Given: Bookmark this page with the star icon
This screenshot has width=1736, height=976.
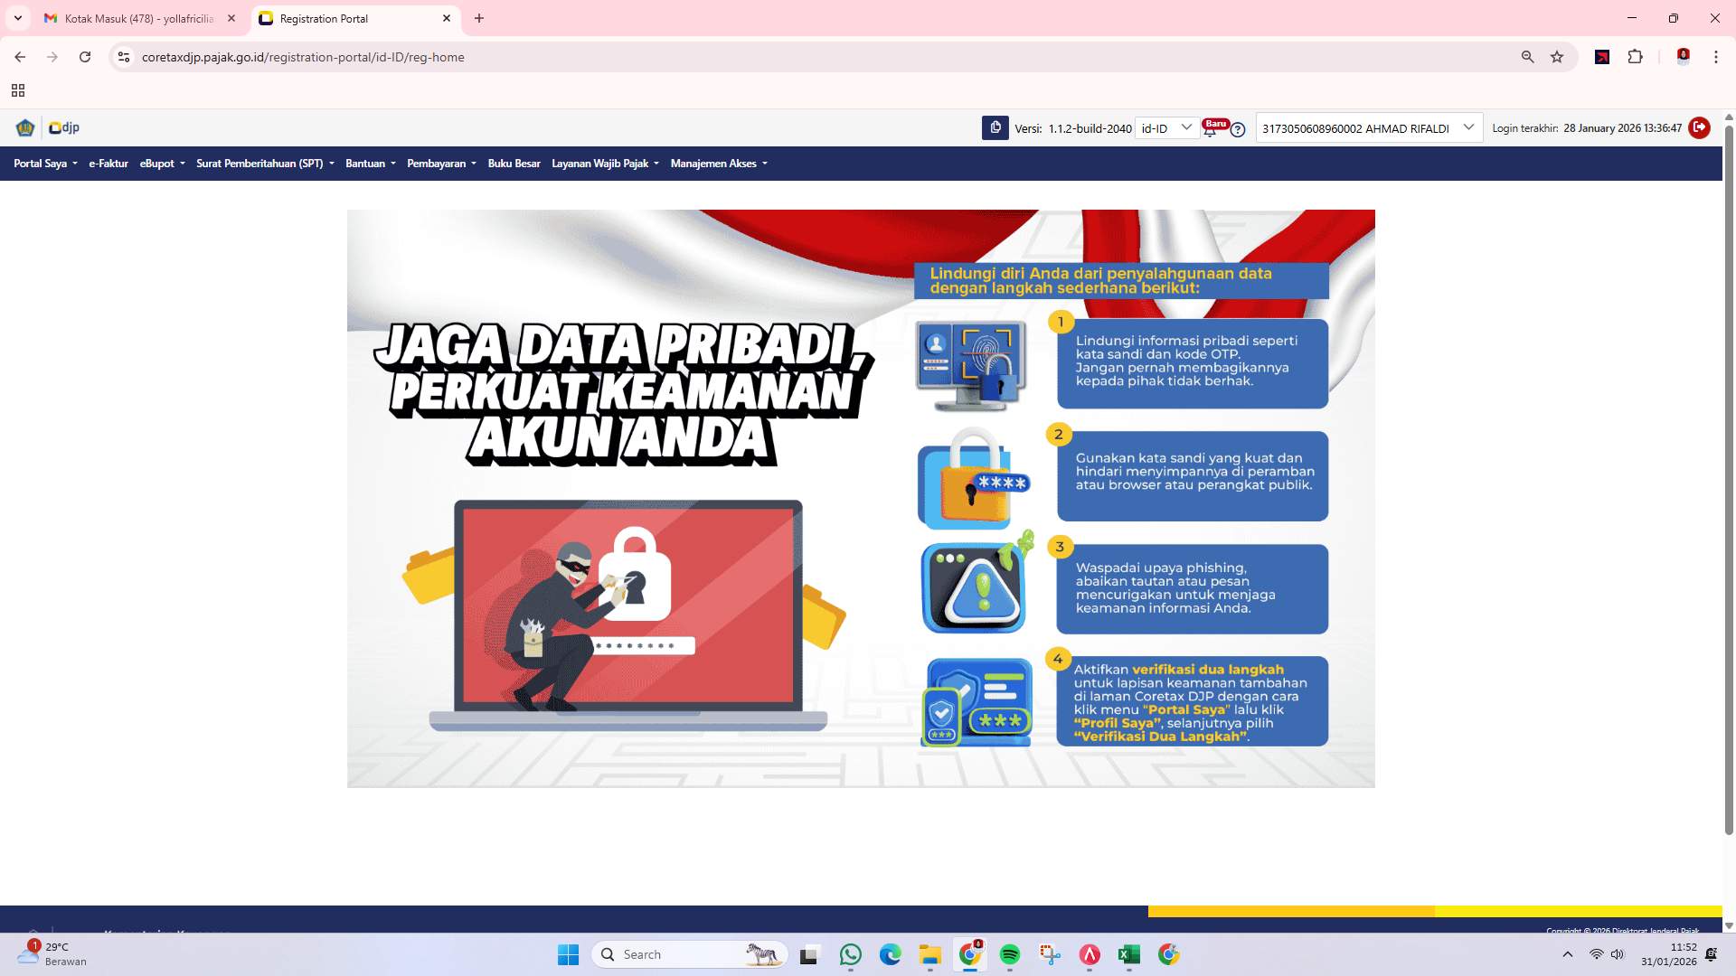Looking at the screenshot, I should [x=1557, y=56].
